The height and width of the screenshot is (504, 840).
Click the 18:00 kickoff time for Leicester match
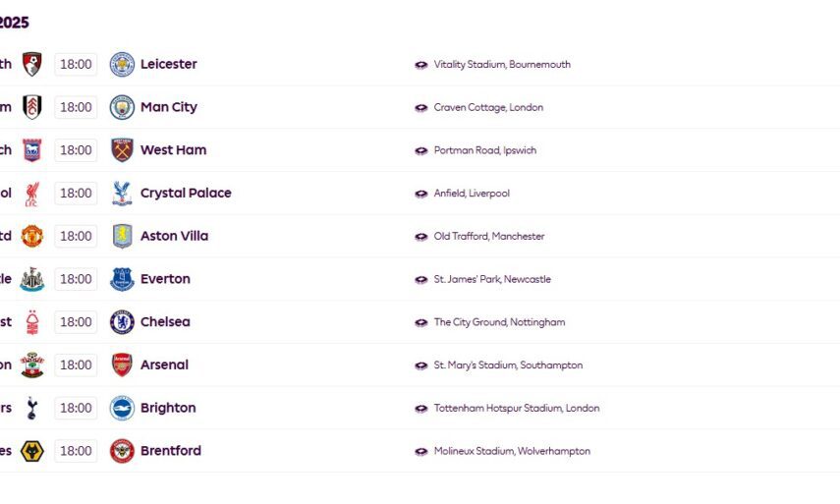pos(76,64)
